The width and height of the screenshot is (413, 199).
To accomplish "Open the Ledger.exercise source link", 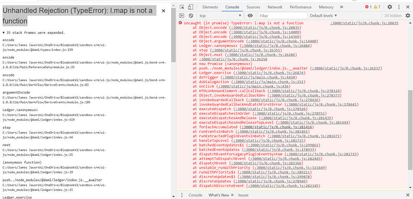I will [267, 73].
